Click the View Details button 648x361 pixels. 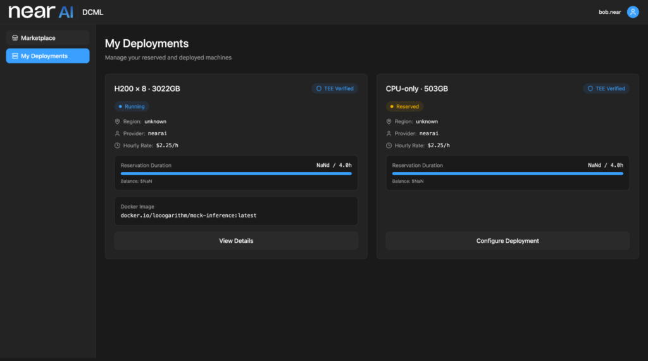tap(236, 241)
